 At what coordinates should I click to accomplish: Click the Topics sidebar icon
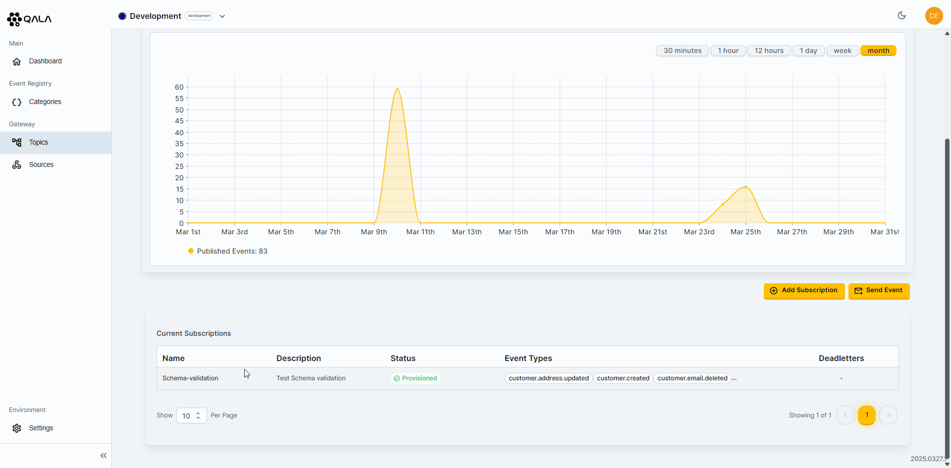coord(17,143)
